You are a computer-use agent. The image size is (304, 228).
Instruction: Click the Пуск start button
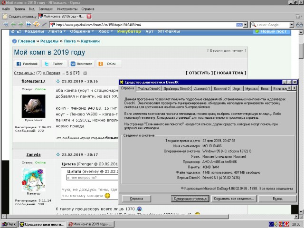tap(9, 224)
